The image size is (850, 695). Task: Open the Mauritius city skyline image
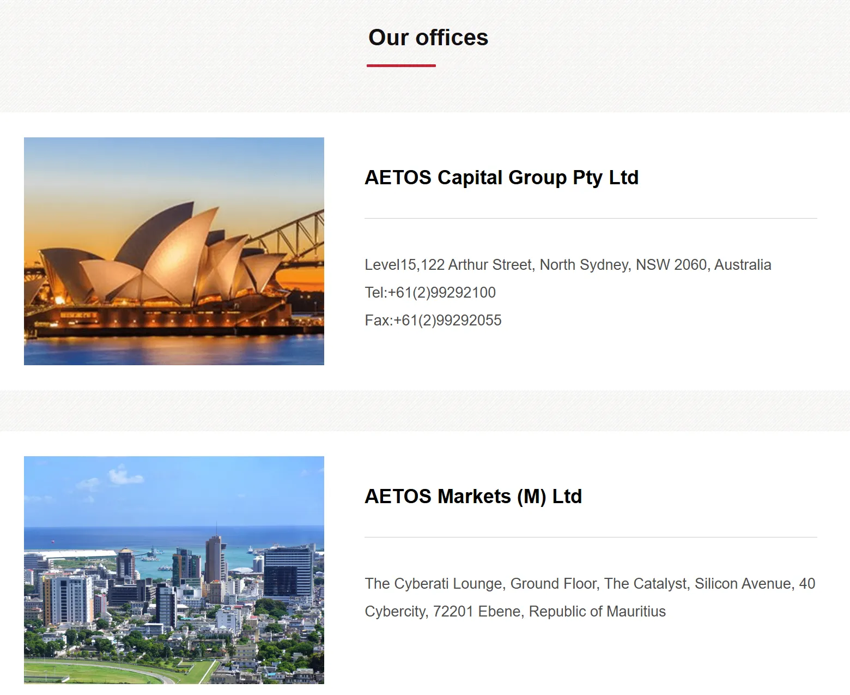click(174, 570)
